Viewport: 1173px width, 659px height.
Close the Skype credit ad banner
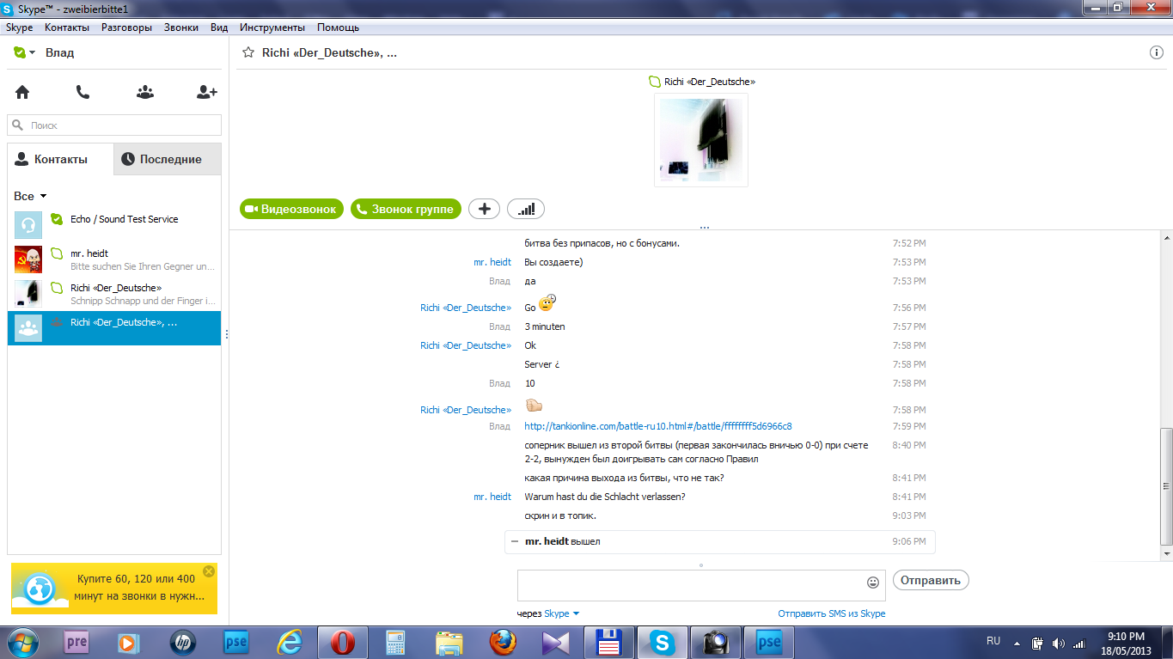click(209, 571)
